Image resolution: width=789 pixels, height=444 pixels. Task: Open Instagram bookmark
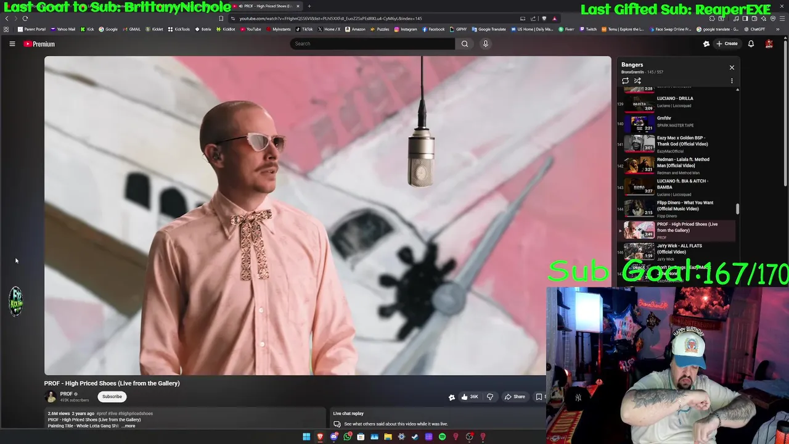[x=405, y=29]
